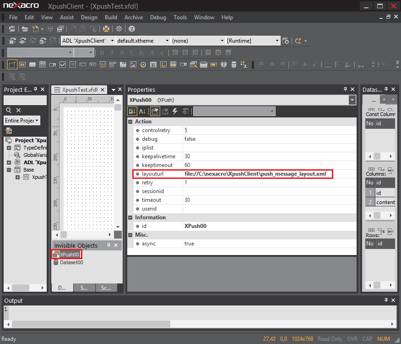Open the XPush00 object selector dropdown
Viewport: 401px width, 344px height.
click(x=352, y=100)
